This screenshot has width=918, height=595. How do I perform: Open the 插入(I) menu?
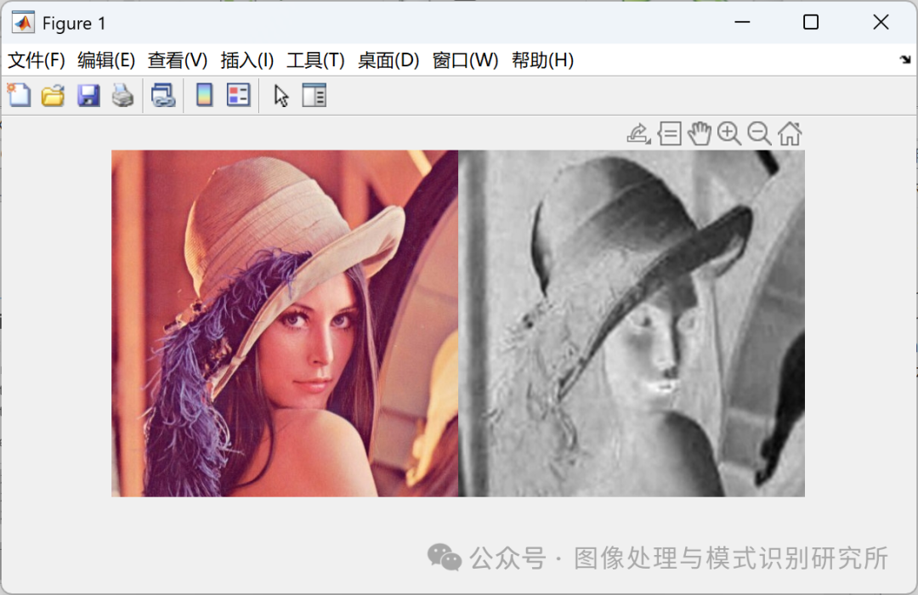247,59
